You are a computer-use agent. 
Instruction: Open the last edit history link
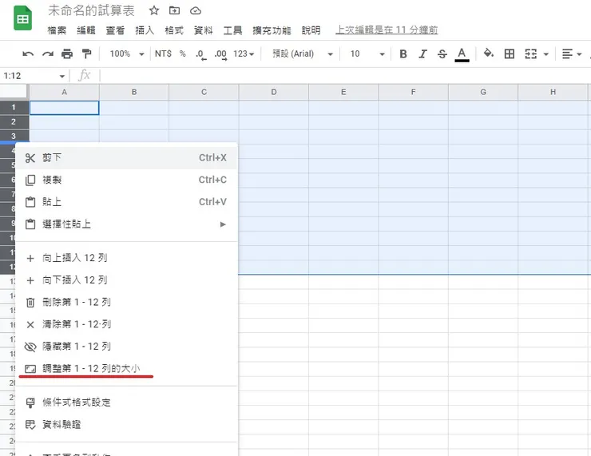[387, 30]
